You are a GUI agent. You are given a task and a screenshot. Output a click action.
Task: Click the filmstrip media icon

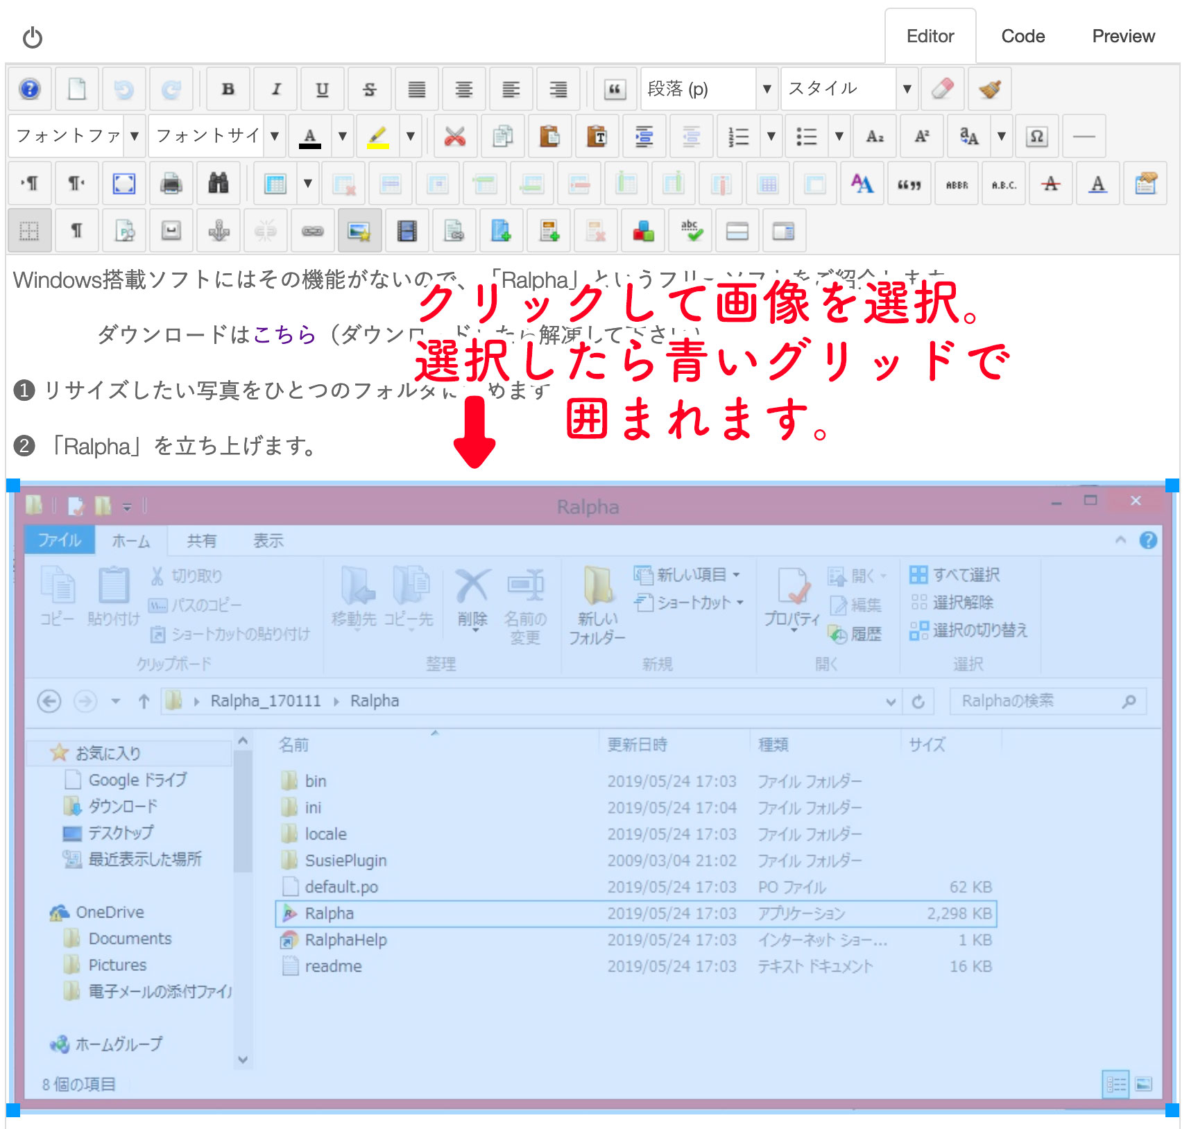407,231
